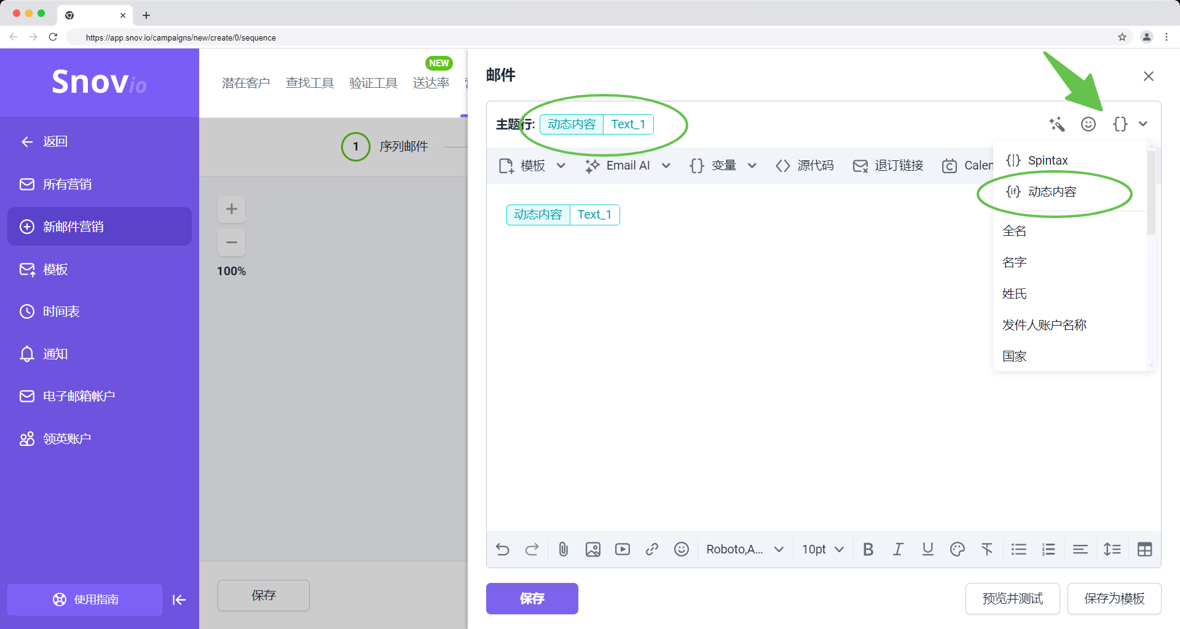Image resolution: width=1180 pixels, height=629 pixels.
Task: Toggle underline formatting
Action: coord(928,549)
